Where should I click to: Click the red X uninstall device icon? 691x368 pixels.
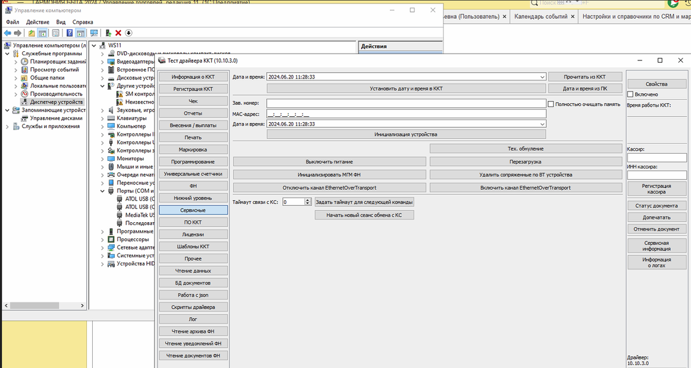coord(118,33)
